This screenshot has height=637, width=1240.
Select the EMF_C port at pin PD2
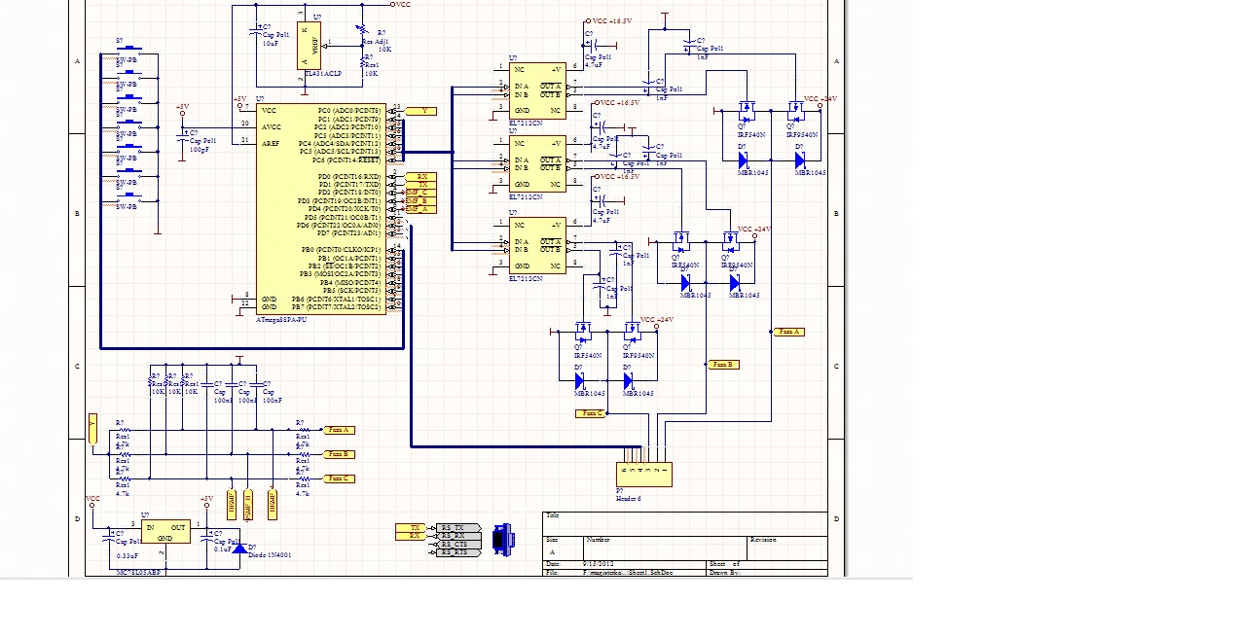click(420, 193)
